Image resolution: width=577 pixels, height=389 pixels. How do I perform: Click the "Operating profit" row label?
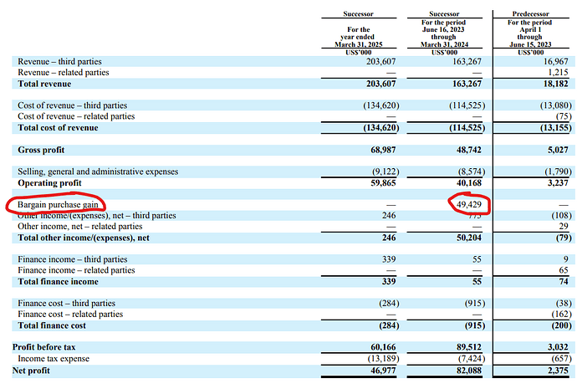[x=52, y=182]
